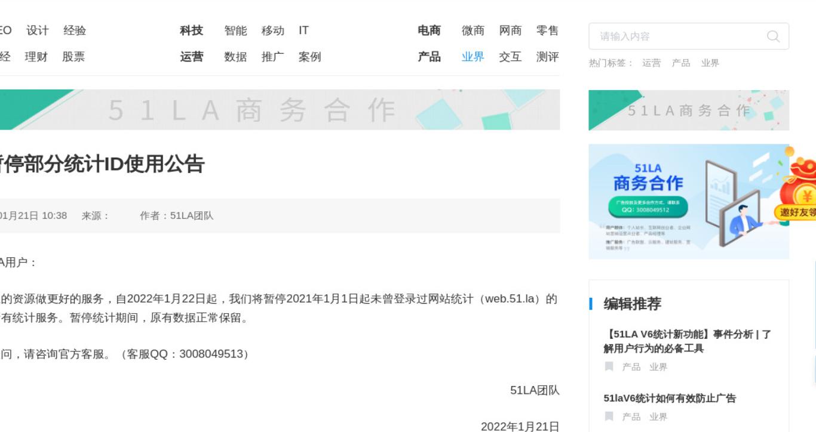Click author text 作者：51LA团队
The image size is (816, 432).
pyautogui.click(x=177, y=216)
